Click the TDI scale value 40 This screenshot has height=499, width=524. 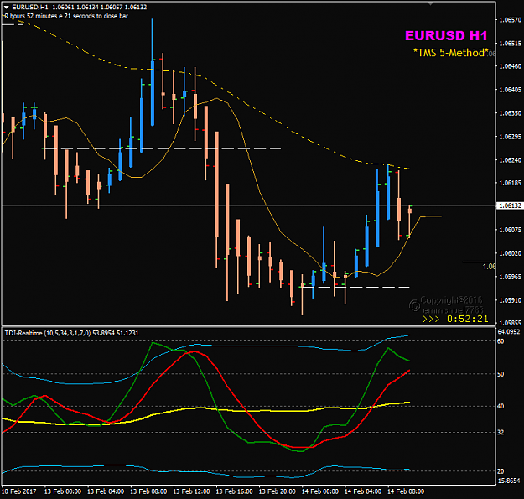tap(501, 406)
